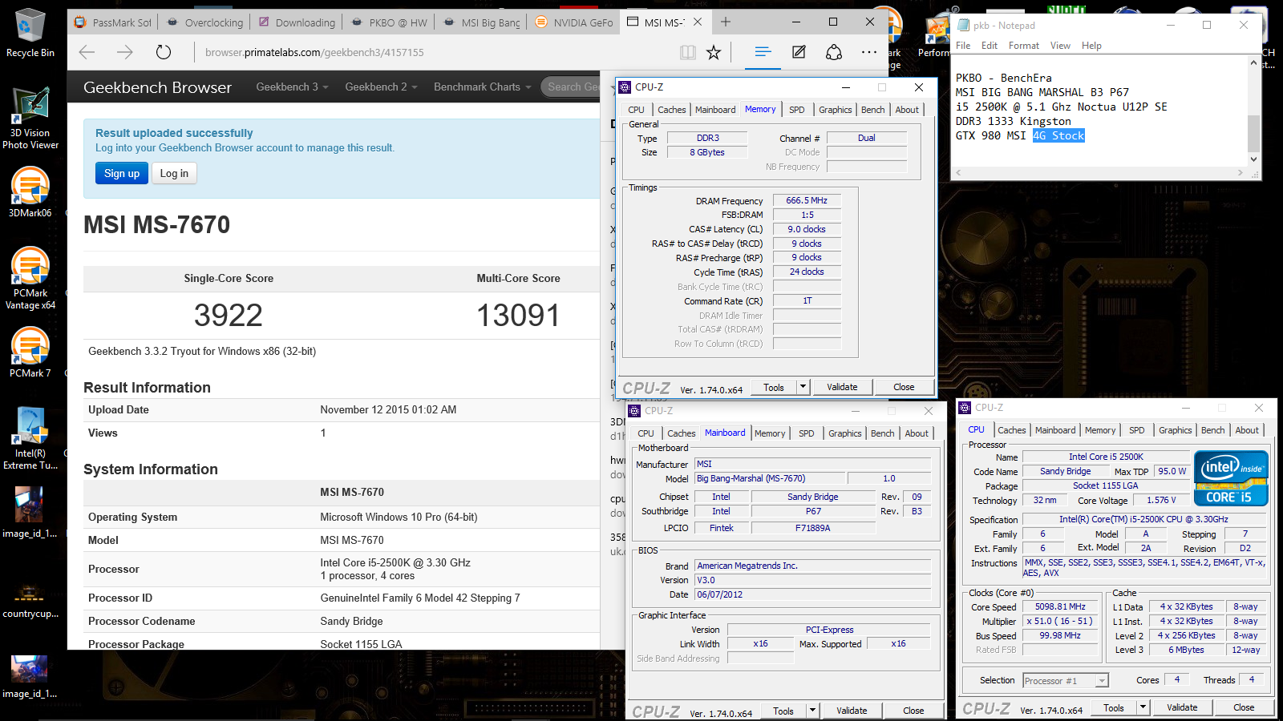Click mainboard model Big Bang-Marshal field

pyautogui.click(x=768, y=478)
